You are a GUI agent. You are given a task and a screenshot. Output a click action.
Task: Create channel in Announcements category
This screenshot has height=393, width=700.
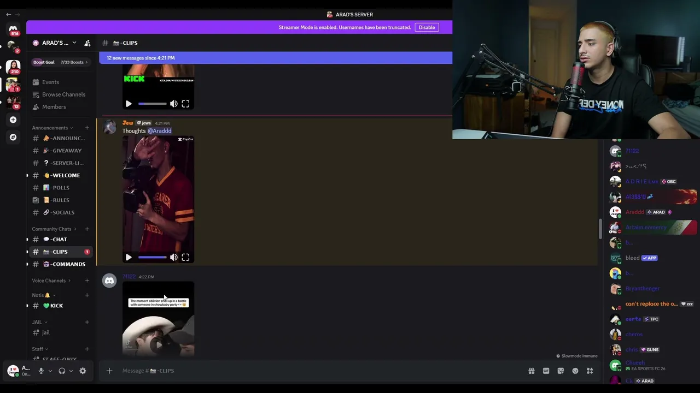(x=87, y=128)
